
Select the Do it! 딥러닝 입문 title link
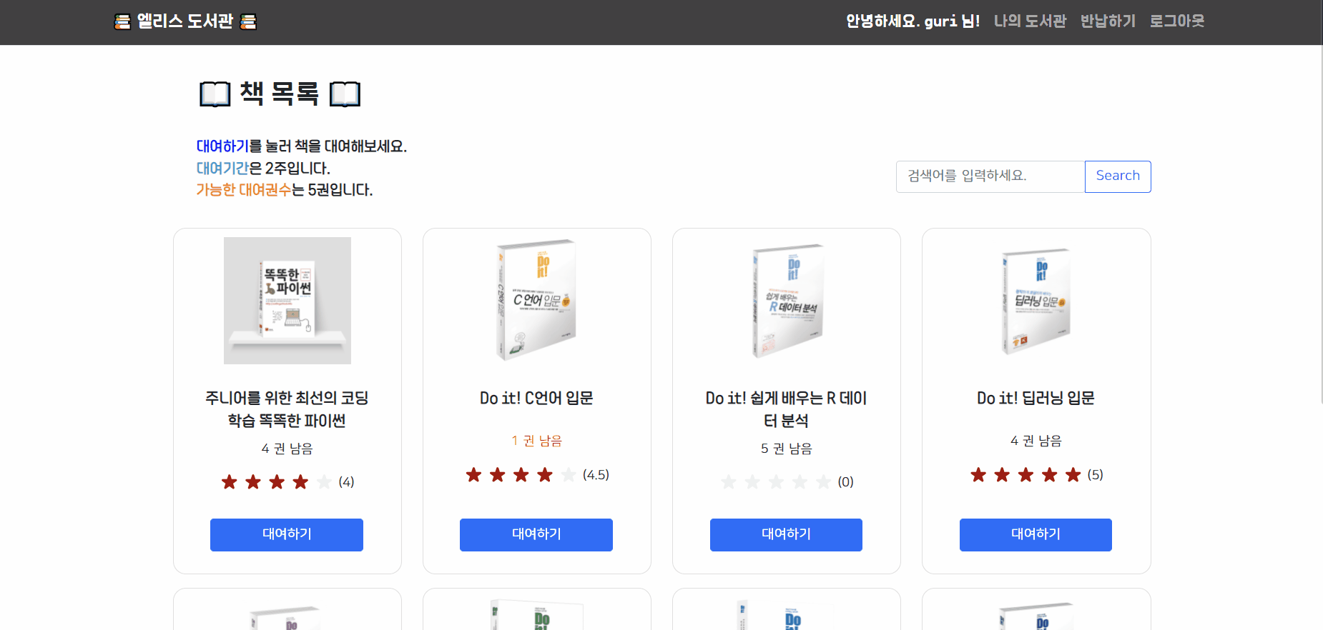pyautogui.click(x=1036, y=399)
